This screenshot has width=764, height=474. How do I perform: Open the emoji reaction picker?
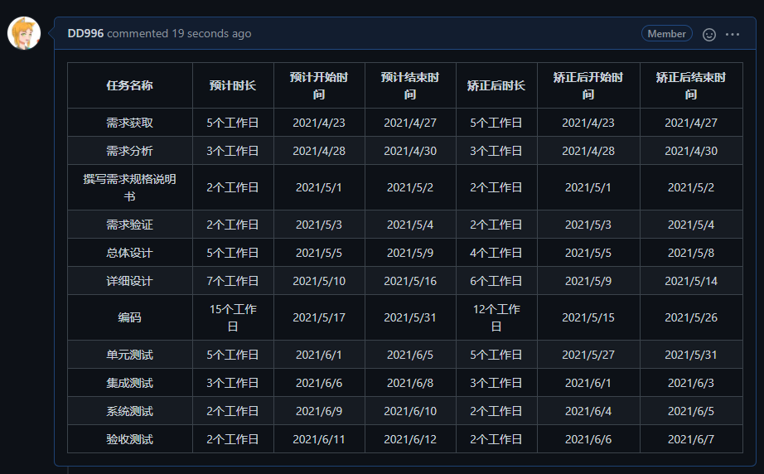(x=709, y=34)
